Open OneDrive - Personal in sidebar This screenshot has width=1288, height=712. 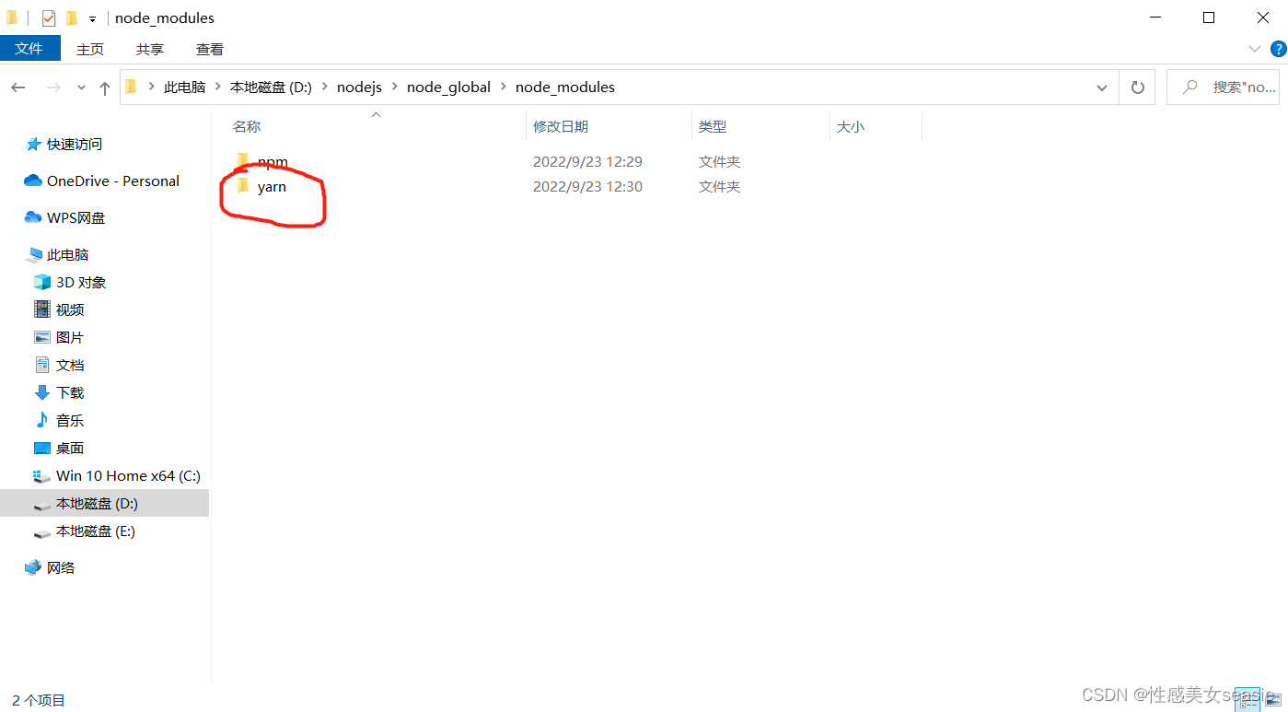(x=112, y=181)
